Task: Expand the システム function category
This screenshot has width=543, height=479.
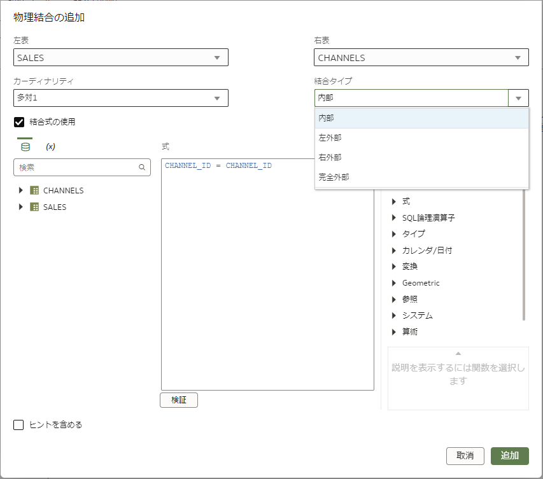Action: click(x=394, y=316)
